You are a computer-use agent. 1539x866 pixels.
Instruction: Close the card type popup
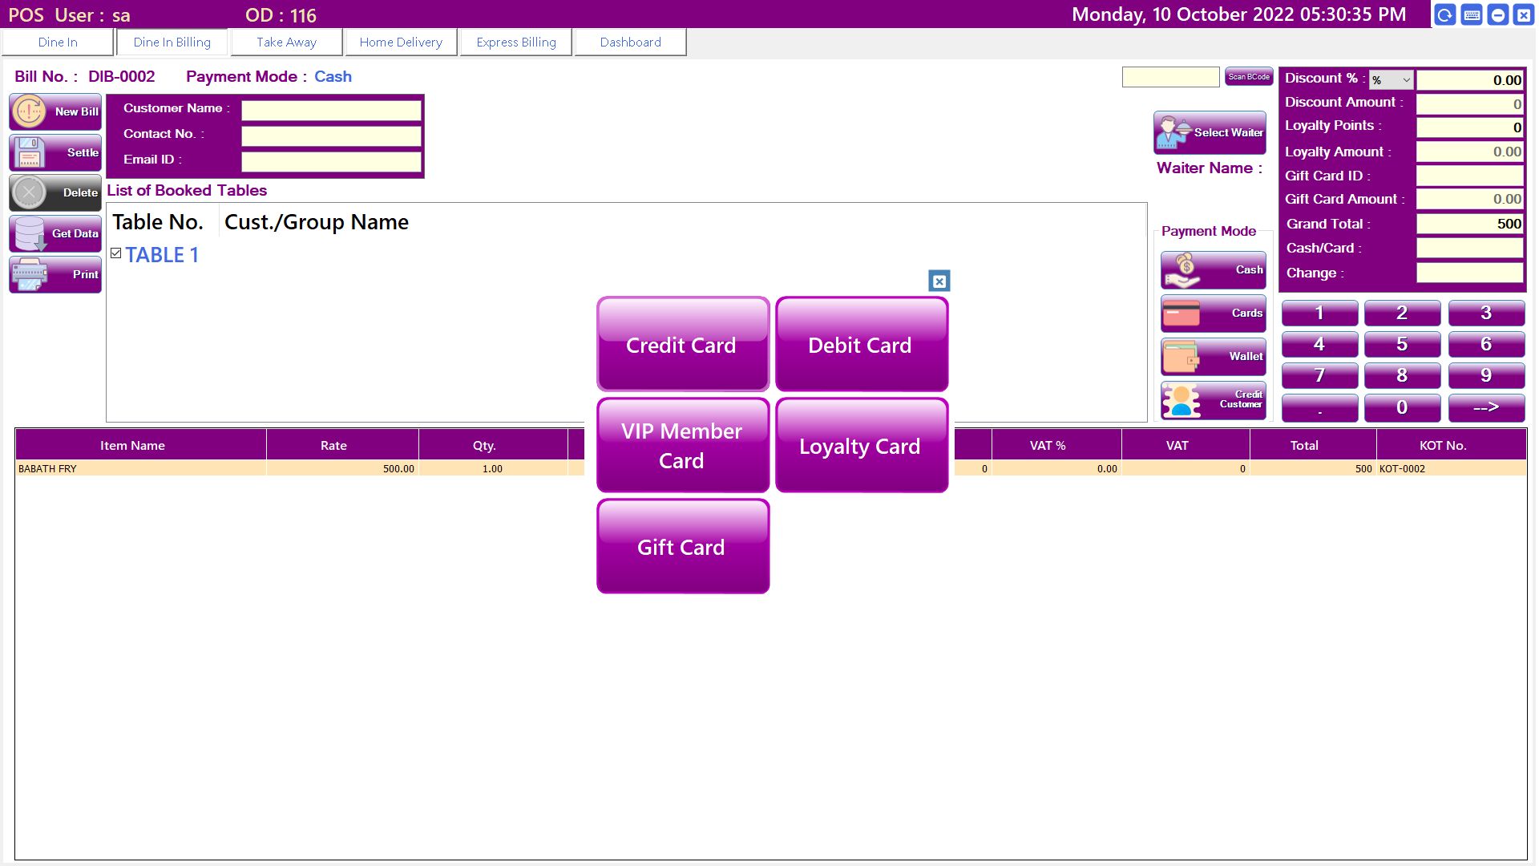[939, 281]
